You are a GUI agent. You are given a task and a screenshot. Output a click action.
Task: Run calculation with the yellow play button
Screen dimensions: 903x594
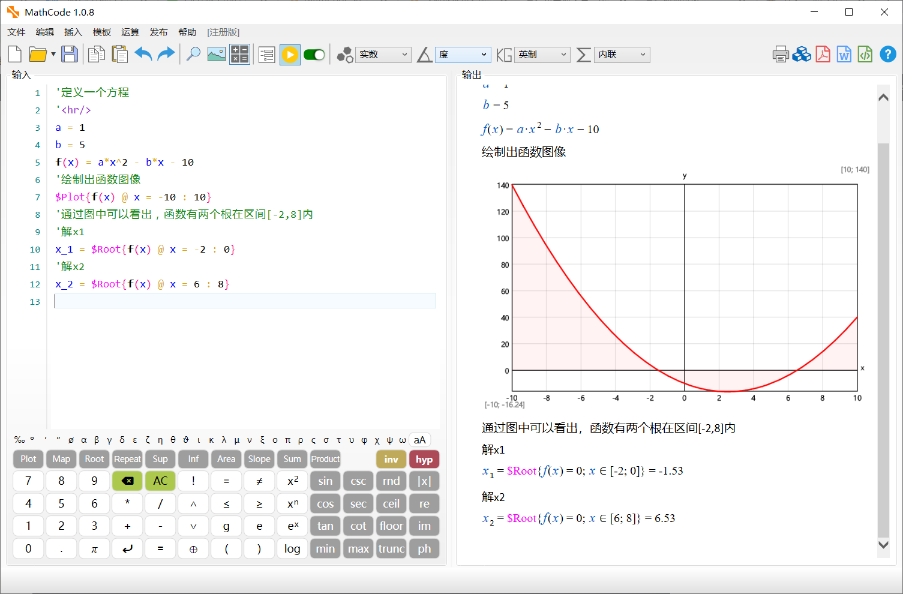point(290,55)
